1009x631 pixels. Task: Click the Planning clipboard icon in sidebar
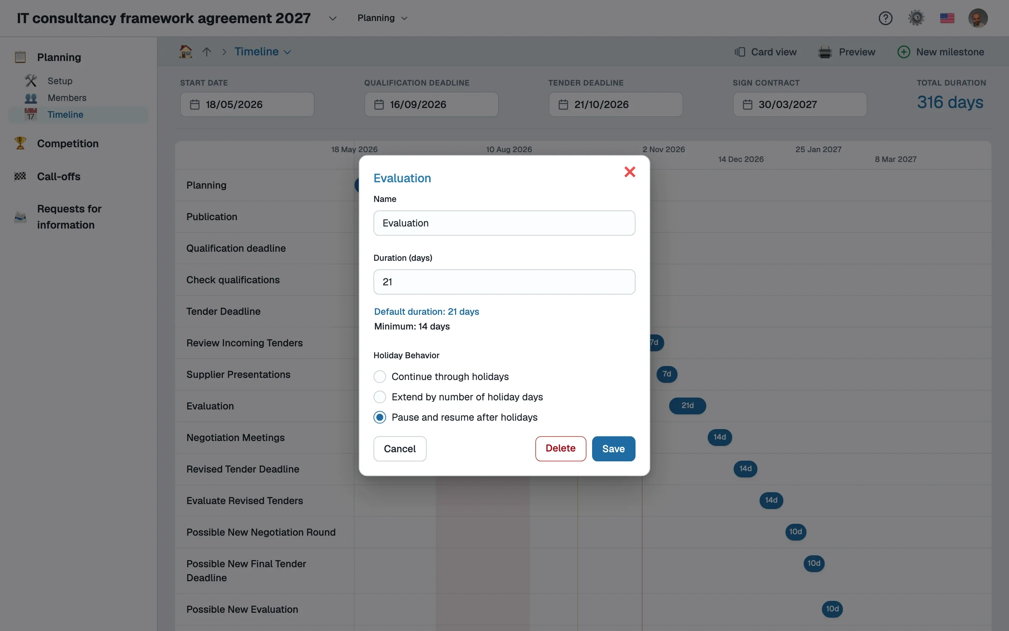pyautogui.click(x=20, y=57)
